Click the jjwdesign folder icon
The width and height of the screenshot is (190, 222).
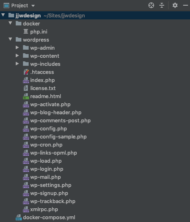point(11,15)
